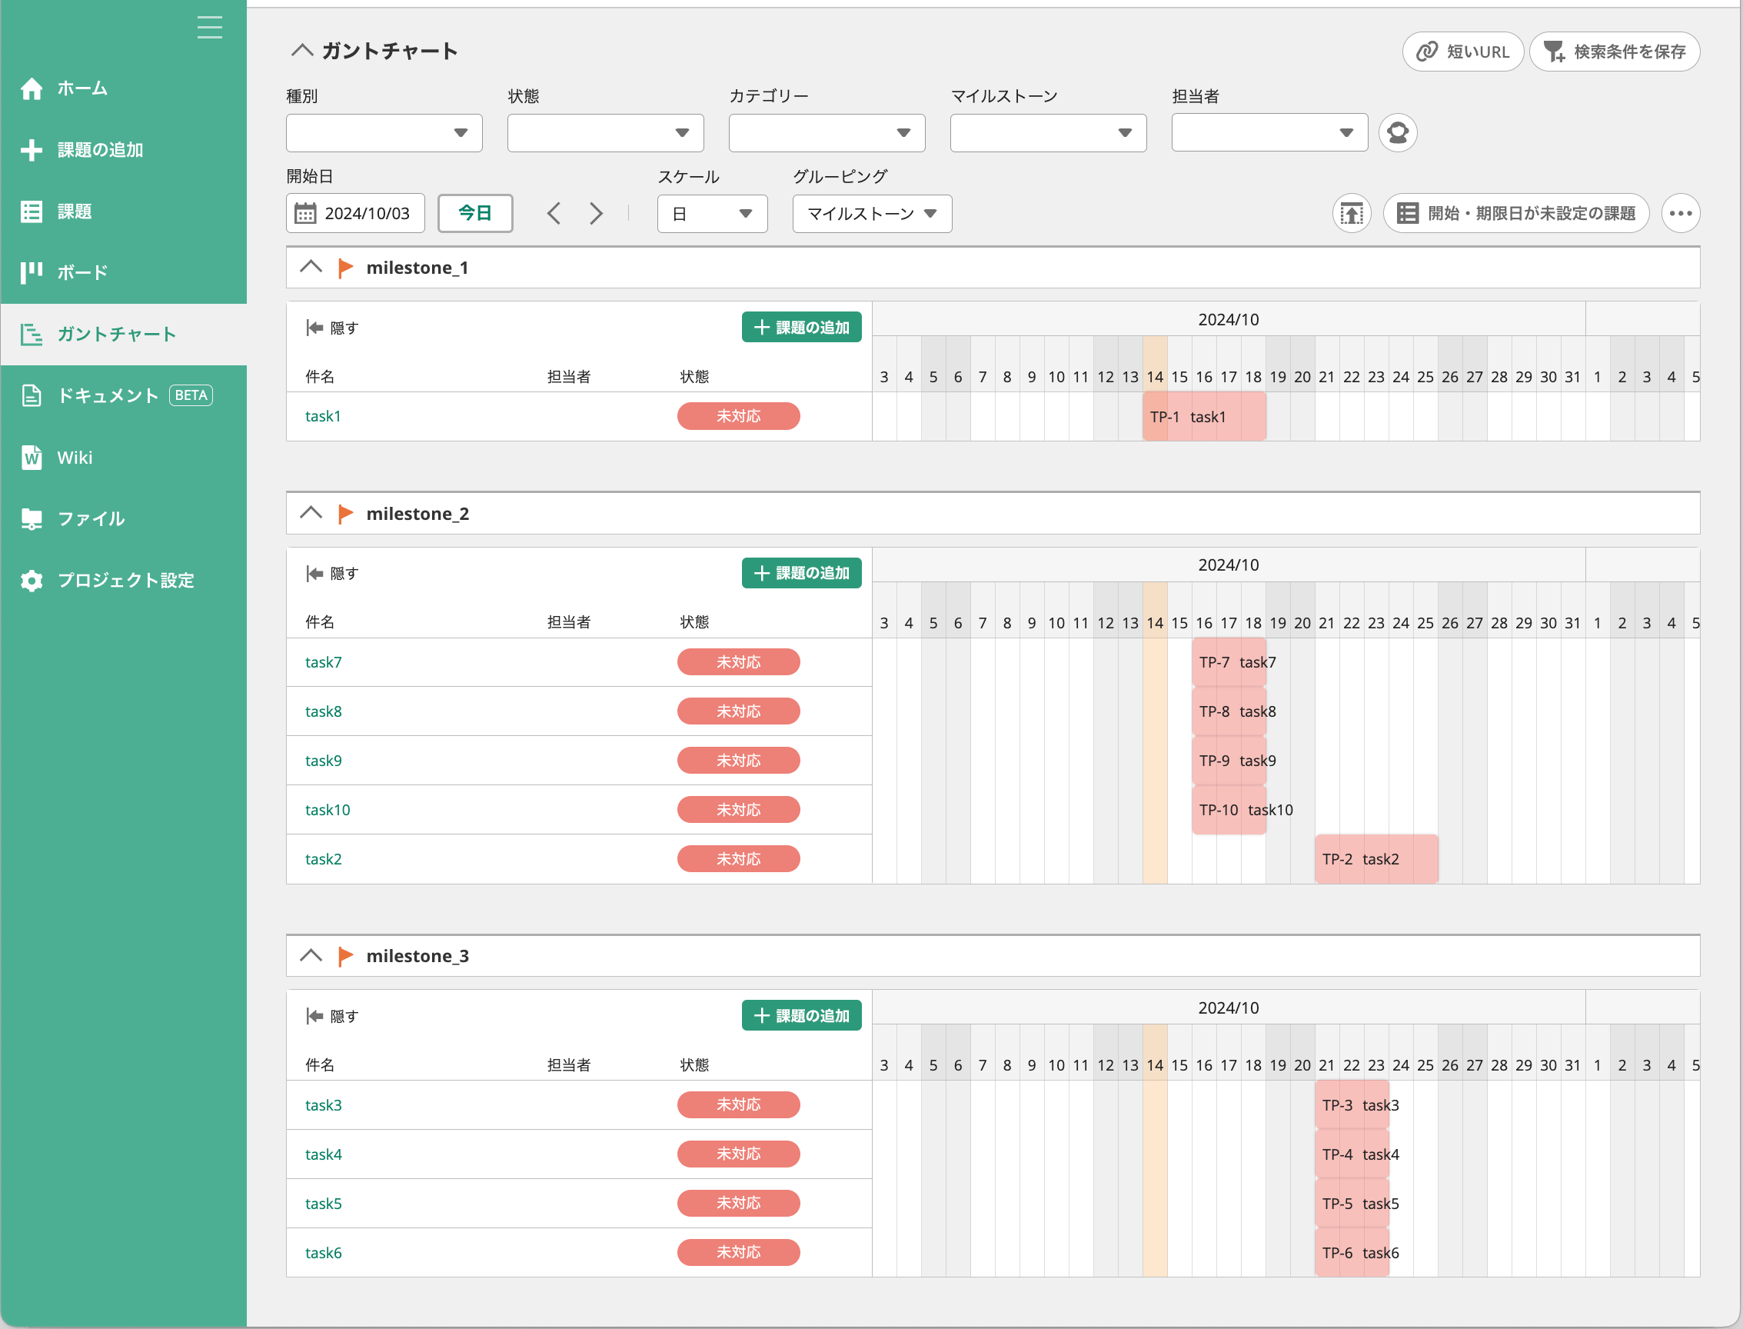Open the 種別 dropdown
Viewport: 1743px width, 1329px height.
(x=384, y=133)
